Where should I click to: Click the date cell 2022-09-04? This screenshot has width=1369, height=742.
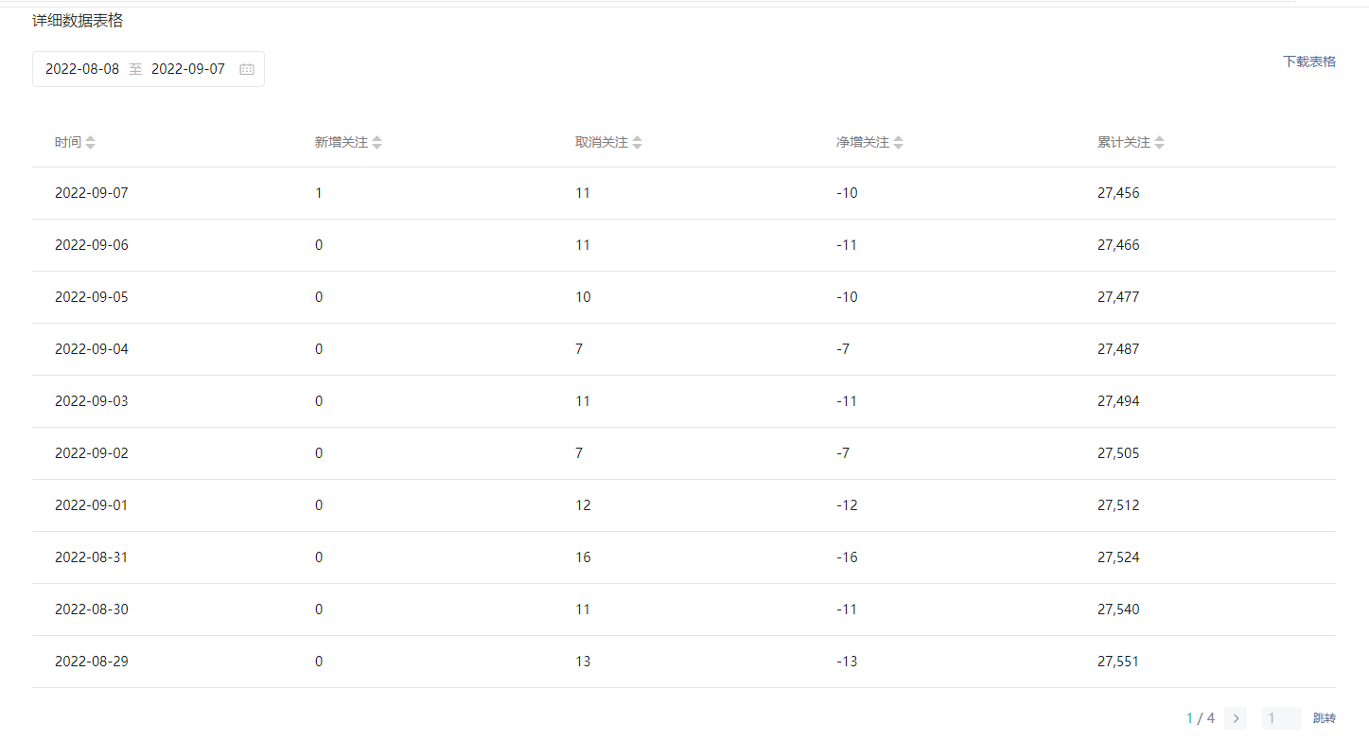click(x=91, y=349)
